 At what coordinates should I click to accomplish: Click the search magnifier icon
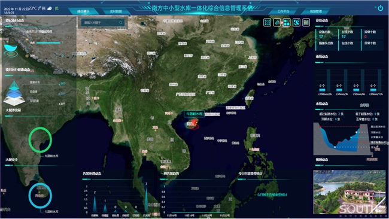[120, 23]
